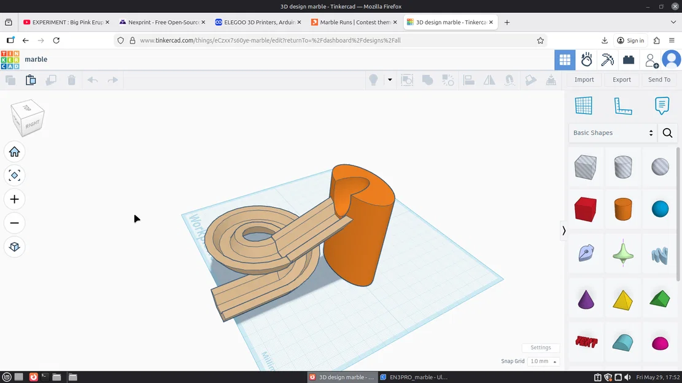This screenshot has width=682, height=383.
Task: Open the Blocks pickaxe editor
Action: pos(607,60)
